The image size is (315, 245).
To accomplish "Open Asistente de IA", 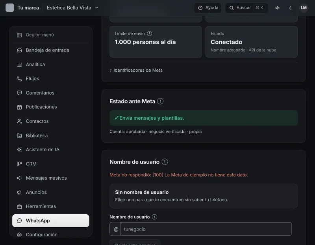I will (51, 150).
